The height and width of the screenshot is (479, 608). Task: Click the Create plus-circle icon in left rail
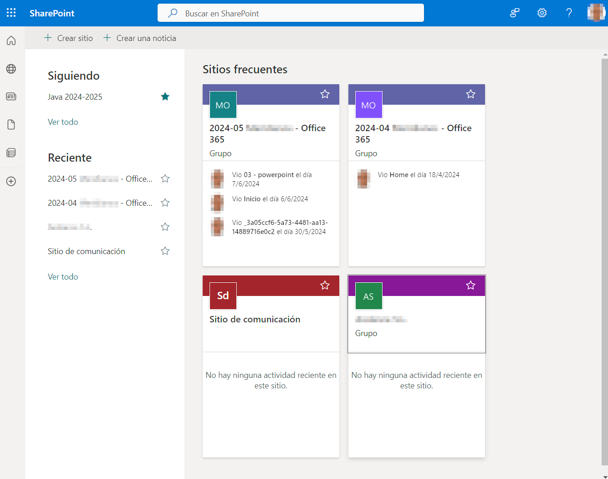(x=11, y=181)
